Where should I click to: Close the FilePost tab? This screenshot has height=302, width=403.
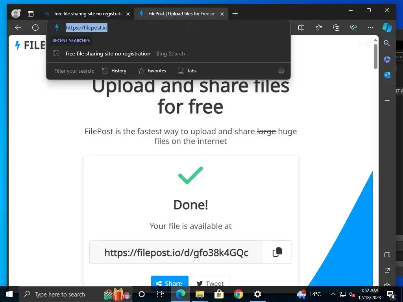[x=222, y=14]
